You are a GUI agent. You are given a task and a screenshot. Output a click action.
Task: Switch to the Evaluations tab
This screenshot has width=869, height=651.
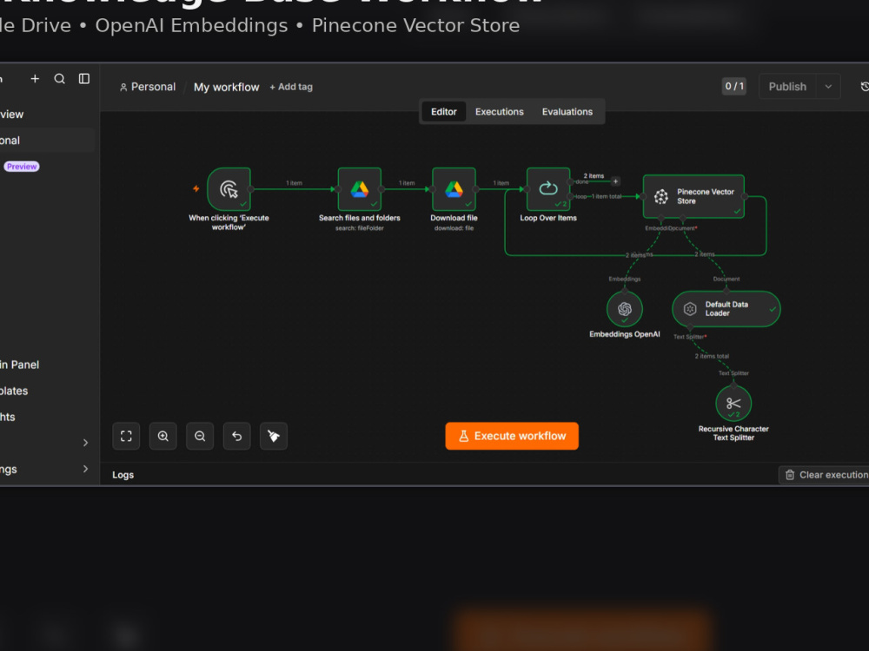pos(567,112)
